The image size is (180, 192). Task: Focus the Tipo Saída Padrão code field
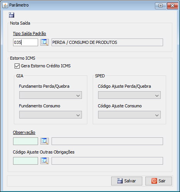point(25,42)
